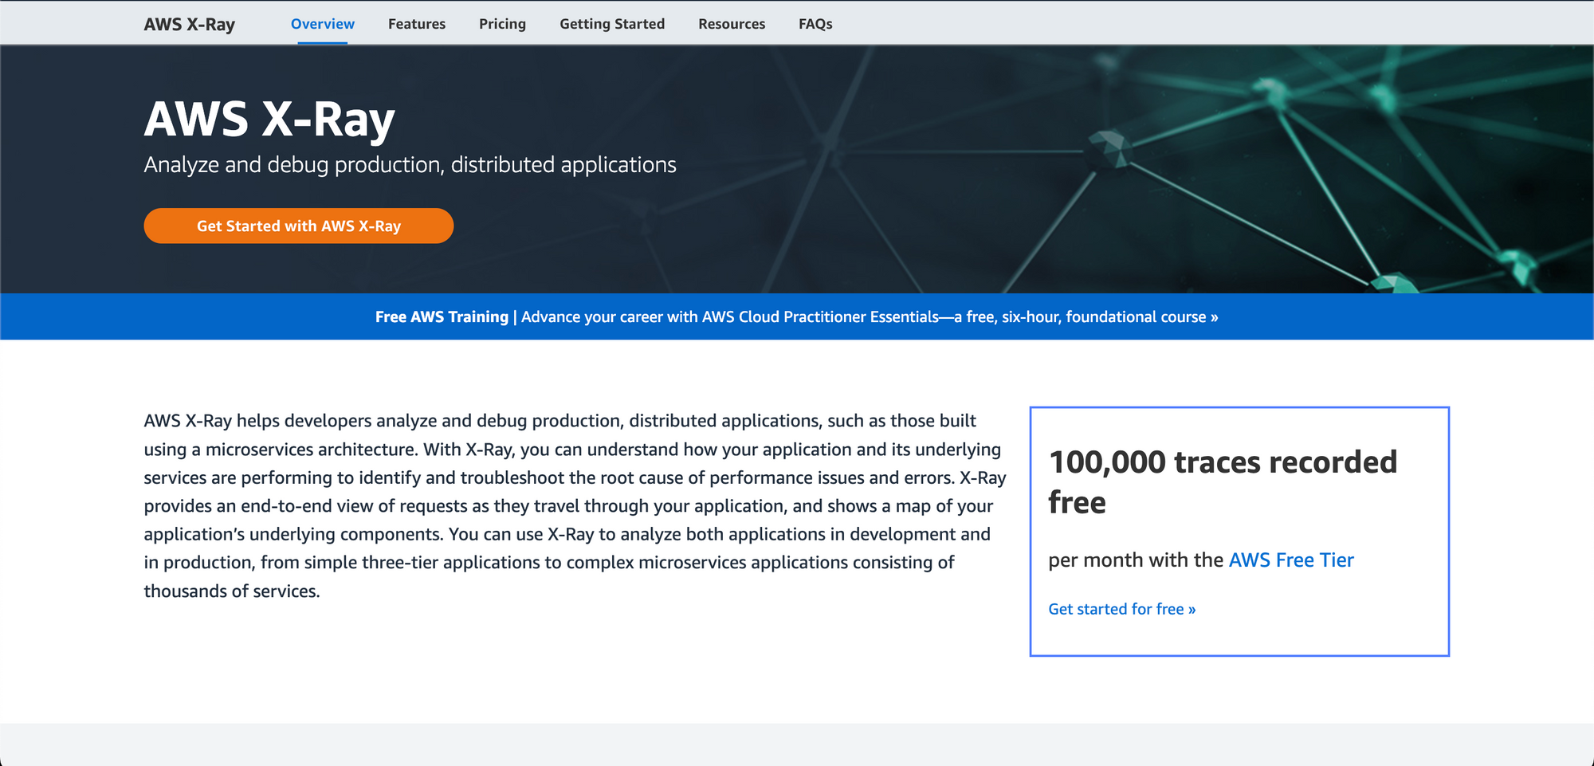This screenshot has width=1594, height=766.
Task: Click the AWS X-Ray brand name in navigation bar
Action: [189, 24]
